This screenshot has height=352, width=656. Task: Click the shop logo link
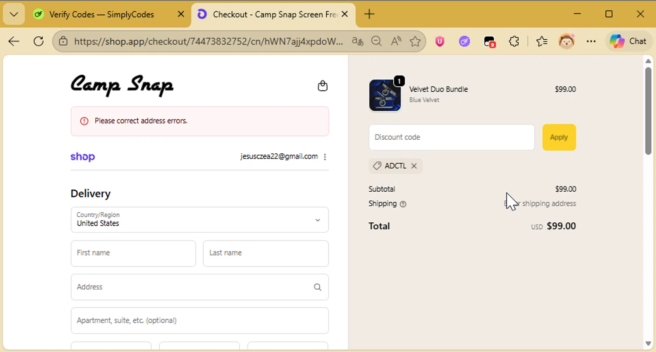click(x=83, y=157)
